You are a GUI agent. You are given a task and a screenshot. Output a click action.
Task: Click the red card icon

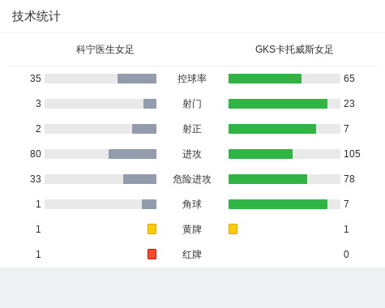(152, 254)
